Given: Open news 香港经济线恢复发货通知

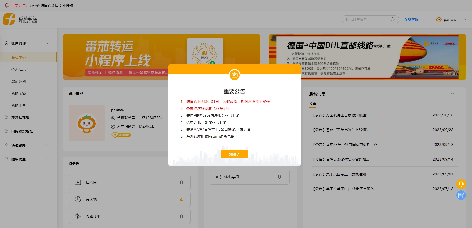Looking at the screenshot, I should (x=385, y=159).
